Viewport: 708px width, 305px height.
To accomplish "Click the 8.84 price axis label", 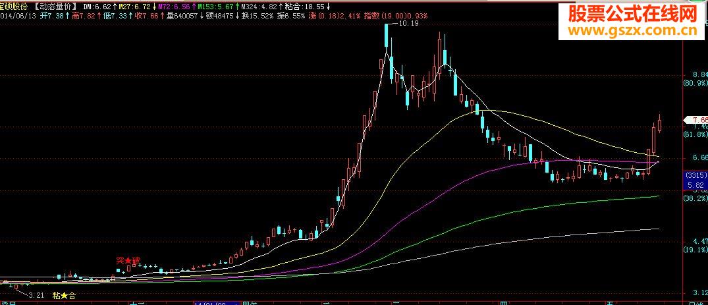I will (x=700, y=74).
